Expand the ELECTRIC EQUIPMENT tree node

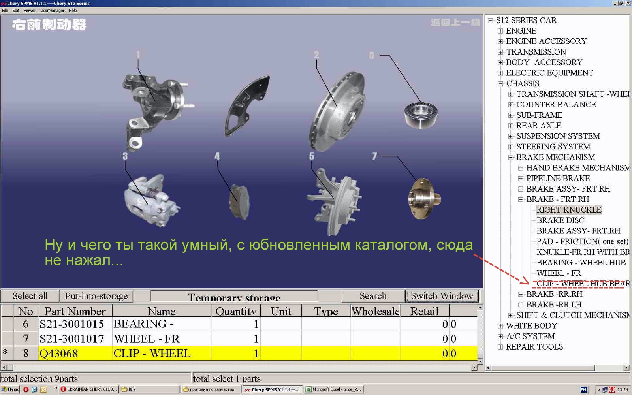point(500,73)
